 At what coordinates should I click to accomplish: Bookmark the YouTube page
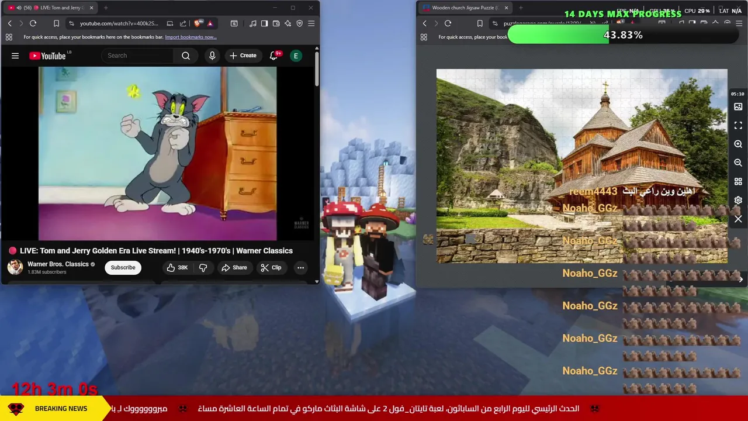click(56, 23)
